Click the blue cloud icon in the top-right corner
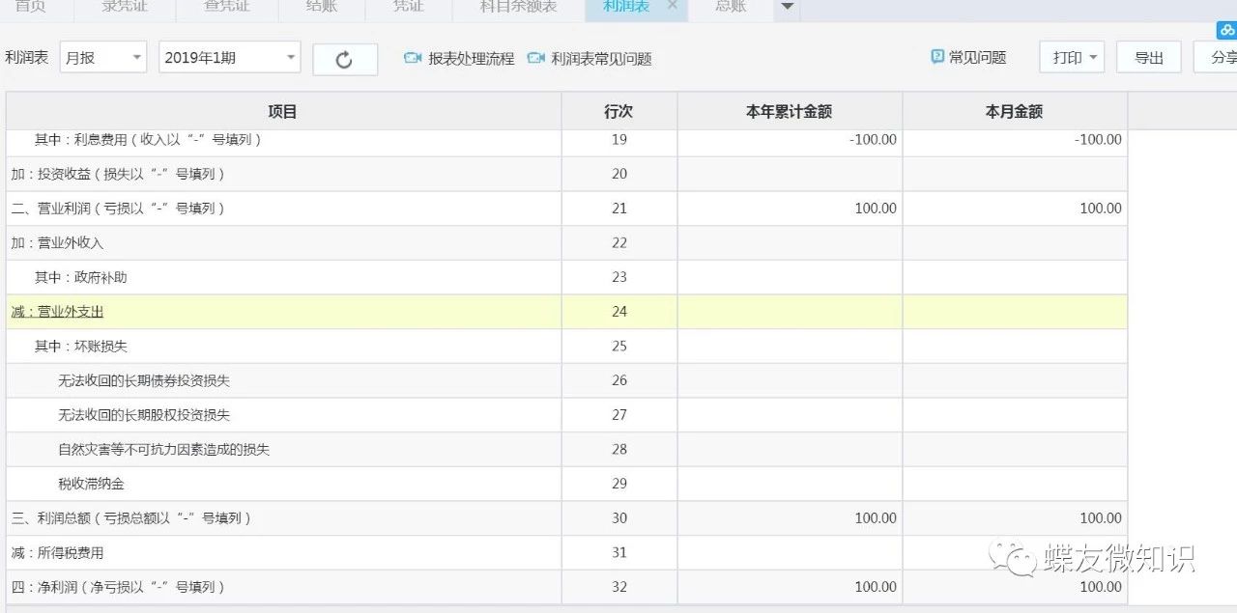Screen dimensions: 1237x613 tap(1225, 31)
